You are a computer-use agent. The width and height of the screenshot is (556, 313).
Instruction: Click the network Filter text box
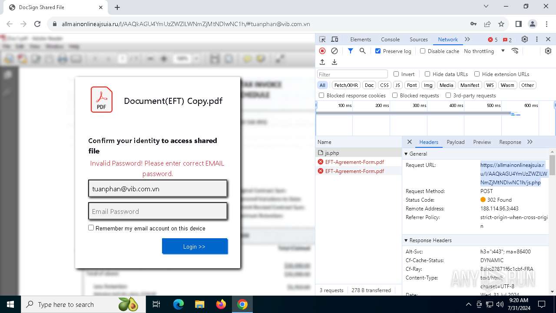coord(352,74)
